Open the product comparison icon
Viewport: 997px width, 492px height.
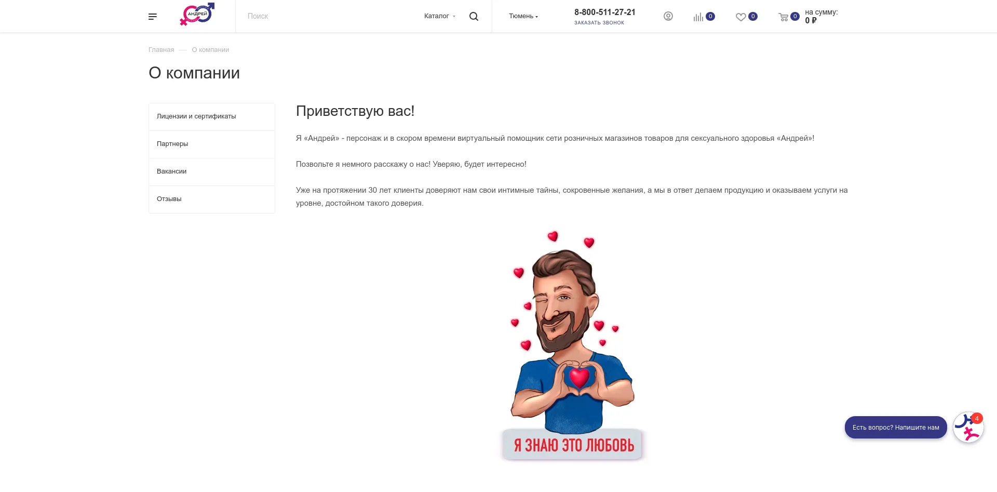pyautogui.click(x=698, y=17)
